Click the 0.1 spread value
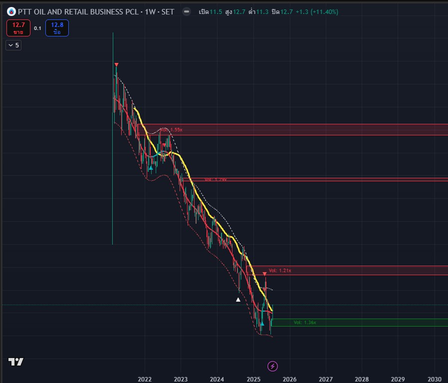The height and width of the screenshot is (383, 448). [37, 28]
